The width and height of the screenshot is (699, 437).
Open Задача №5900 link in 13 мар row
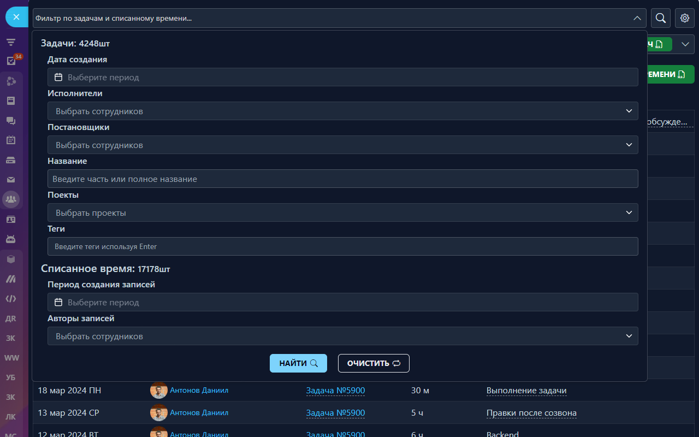pyautogui.click(x=335, y=412)
